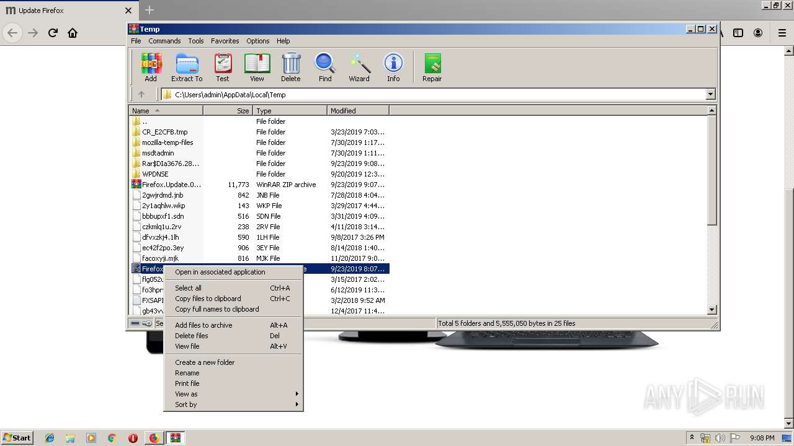Select the dfvxzkj4.1lh file

160,237
